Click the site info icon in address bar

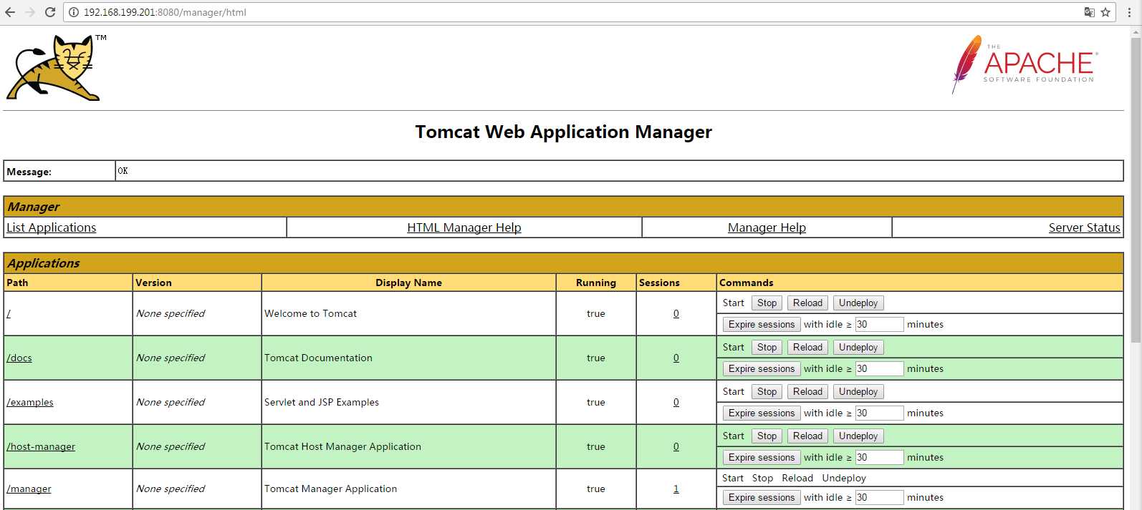[73, 12]
